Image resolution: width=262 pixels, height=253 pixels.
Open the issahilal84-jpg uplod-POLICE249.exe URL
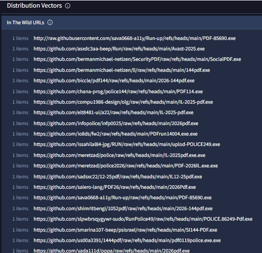pos(127,145)
